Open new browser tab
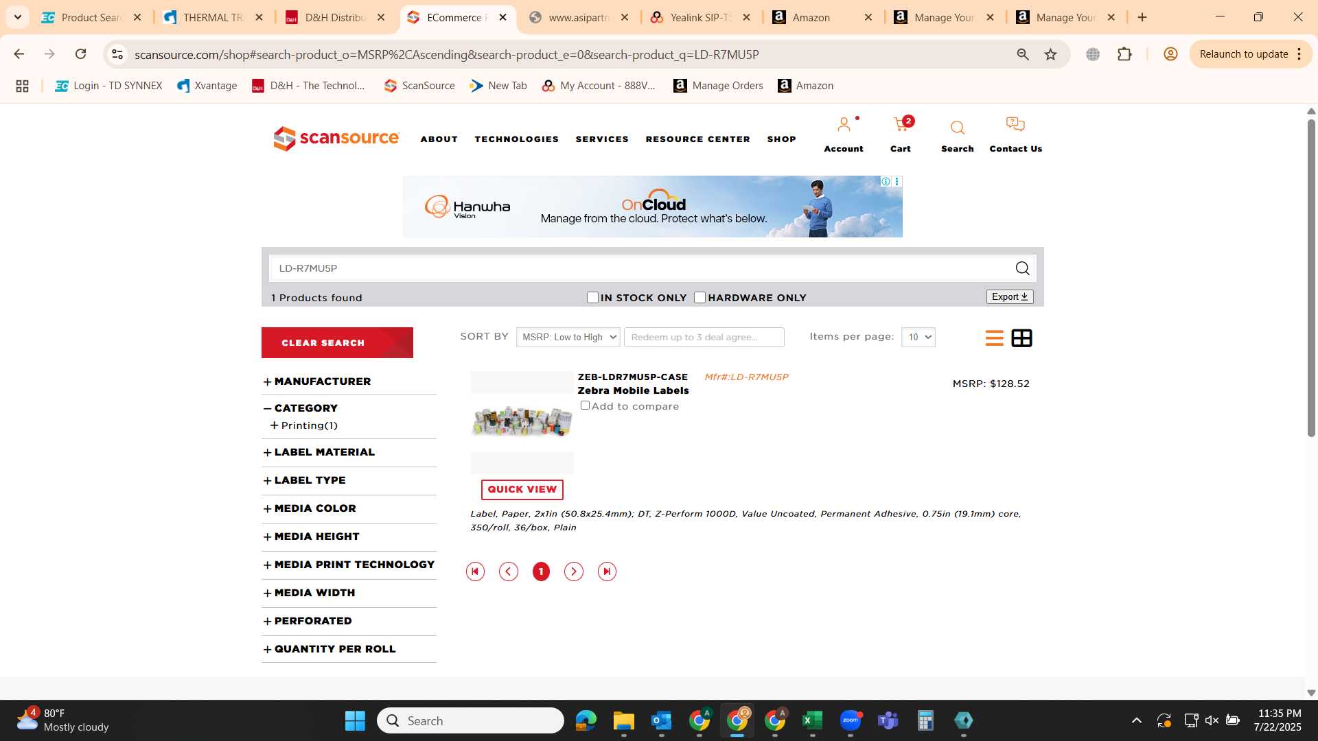Viewport: 1318px width, 741px height. tap(1142, 17)
